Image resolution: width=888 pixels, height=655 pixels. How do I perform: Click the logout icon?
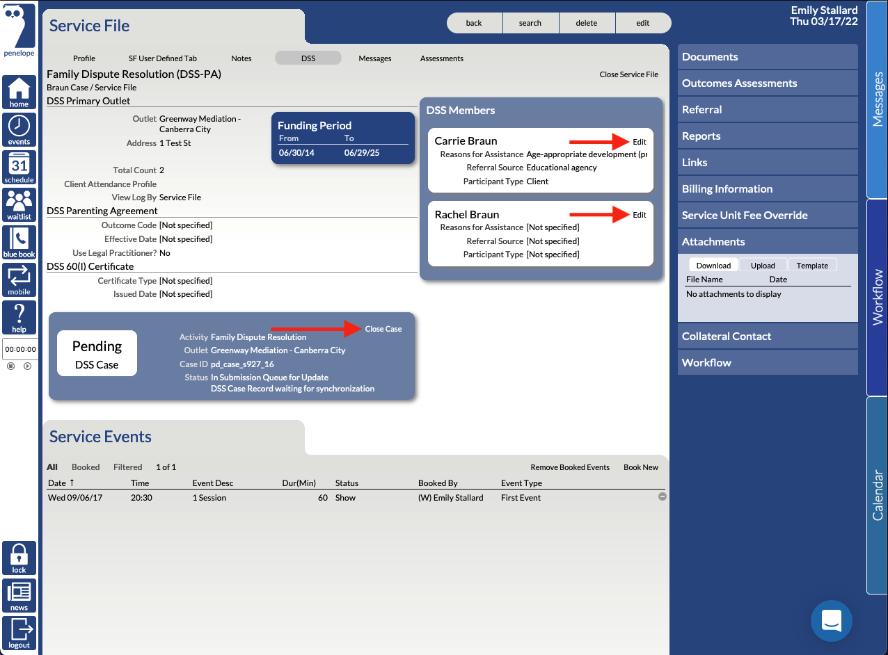coord(19,633)
